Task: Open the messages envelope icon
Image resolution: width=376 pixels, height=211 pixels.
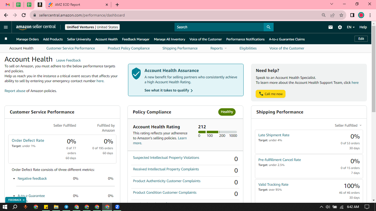Action: click(331, 27)
